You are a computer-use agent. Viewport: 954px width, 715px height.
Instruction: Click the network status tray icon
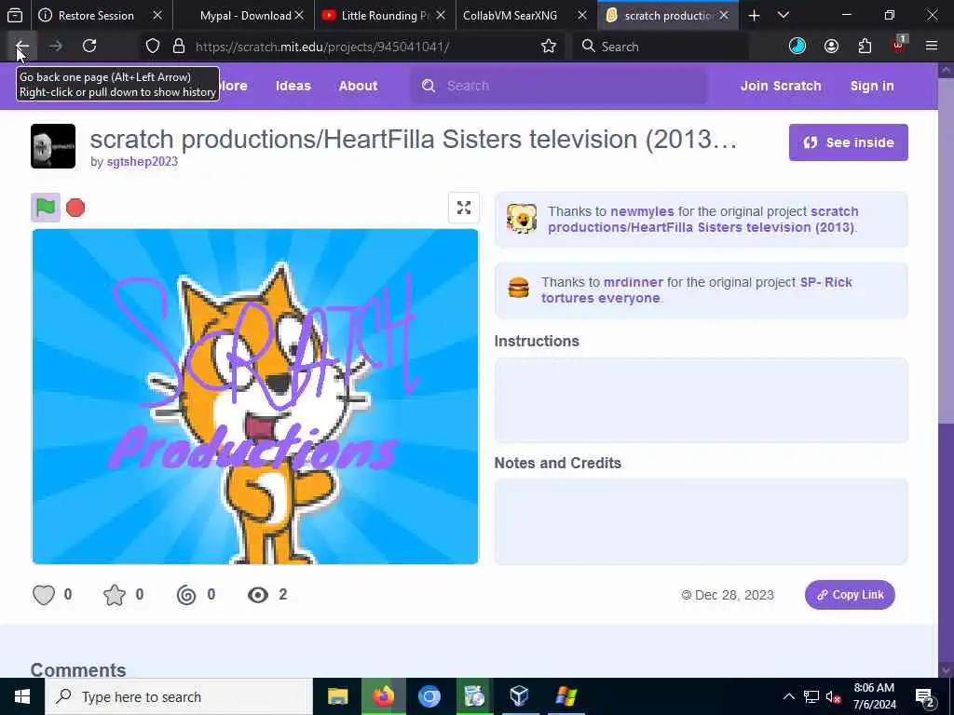pyautogui.click(x=811, y=696)
